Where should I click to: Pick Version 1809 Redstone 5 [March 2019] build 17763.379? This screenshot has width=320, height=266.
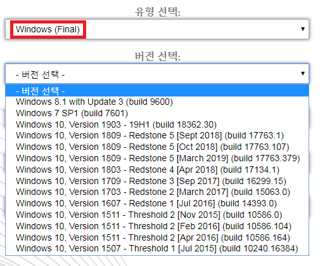pos(157,158)
